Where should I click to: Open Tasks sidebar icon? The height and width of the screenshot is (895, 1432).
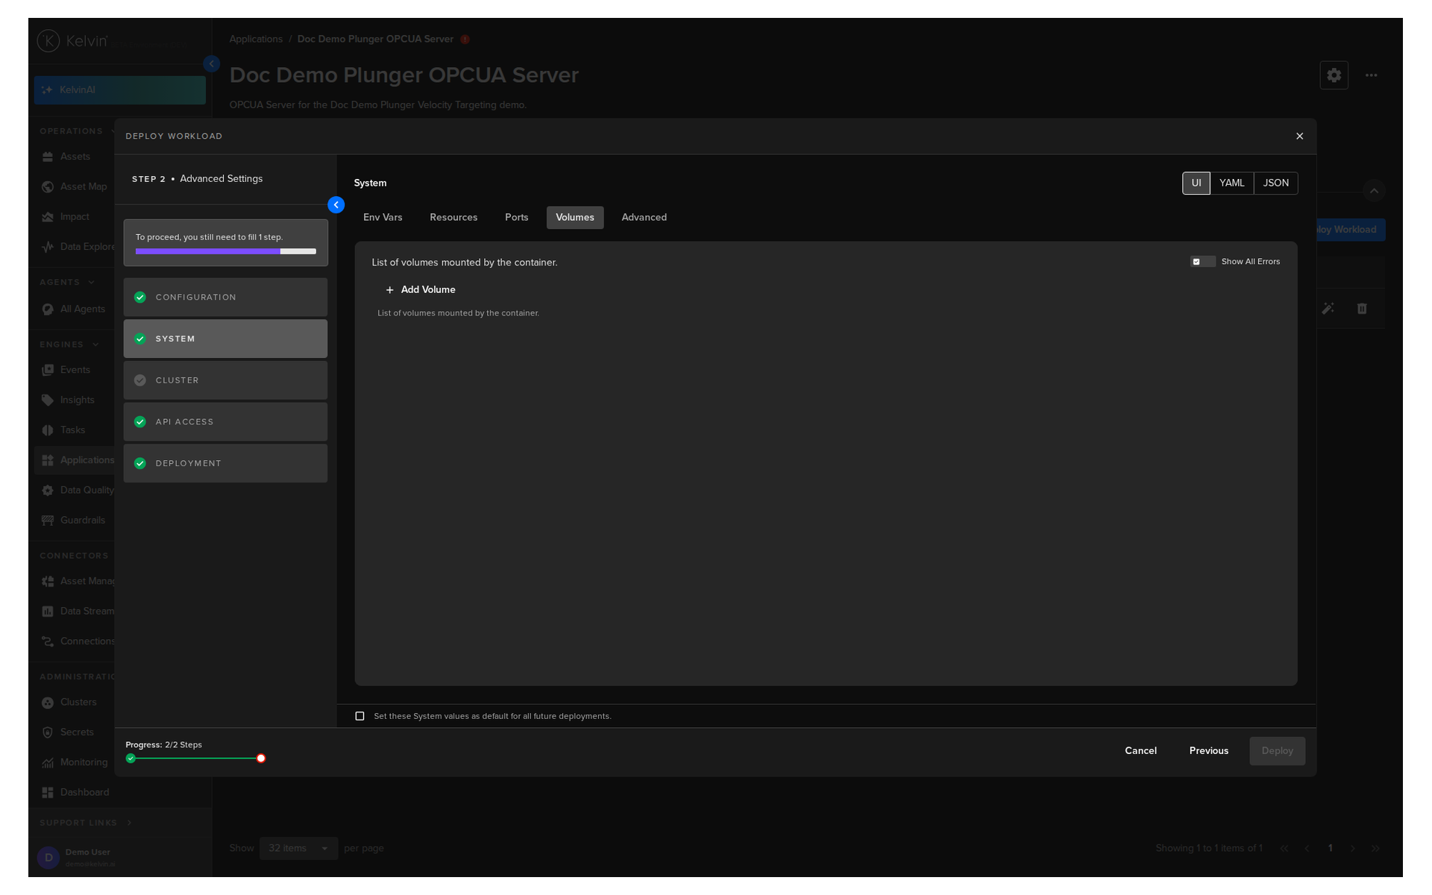point(48,430)
